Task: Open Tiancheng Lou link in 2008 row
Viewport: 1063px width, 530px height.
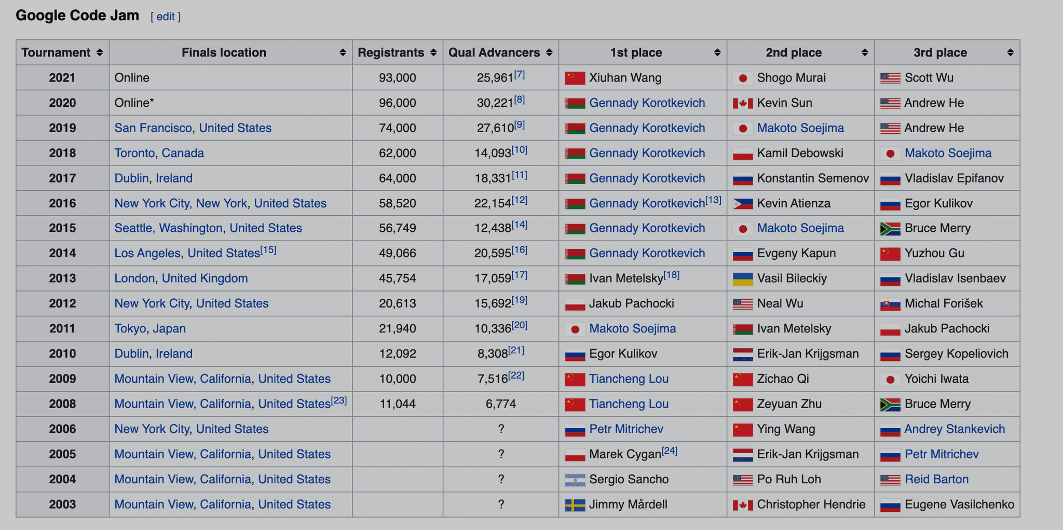Action: click(629, 404)
